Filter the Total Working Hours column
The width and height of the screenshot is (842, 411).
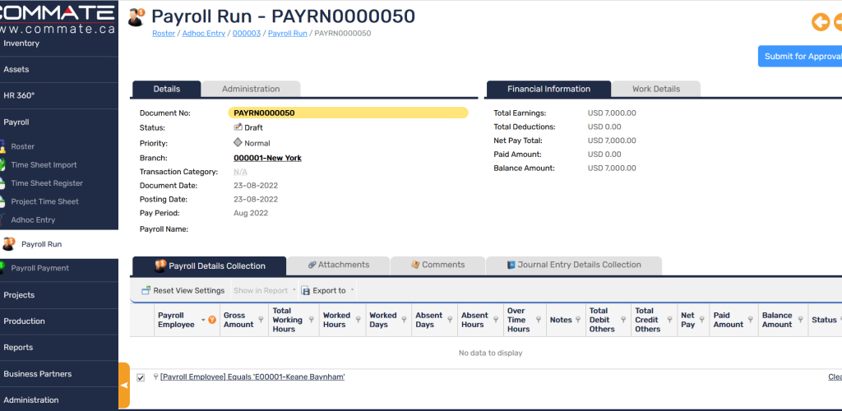tap(310, 320)
